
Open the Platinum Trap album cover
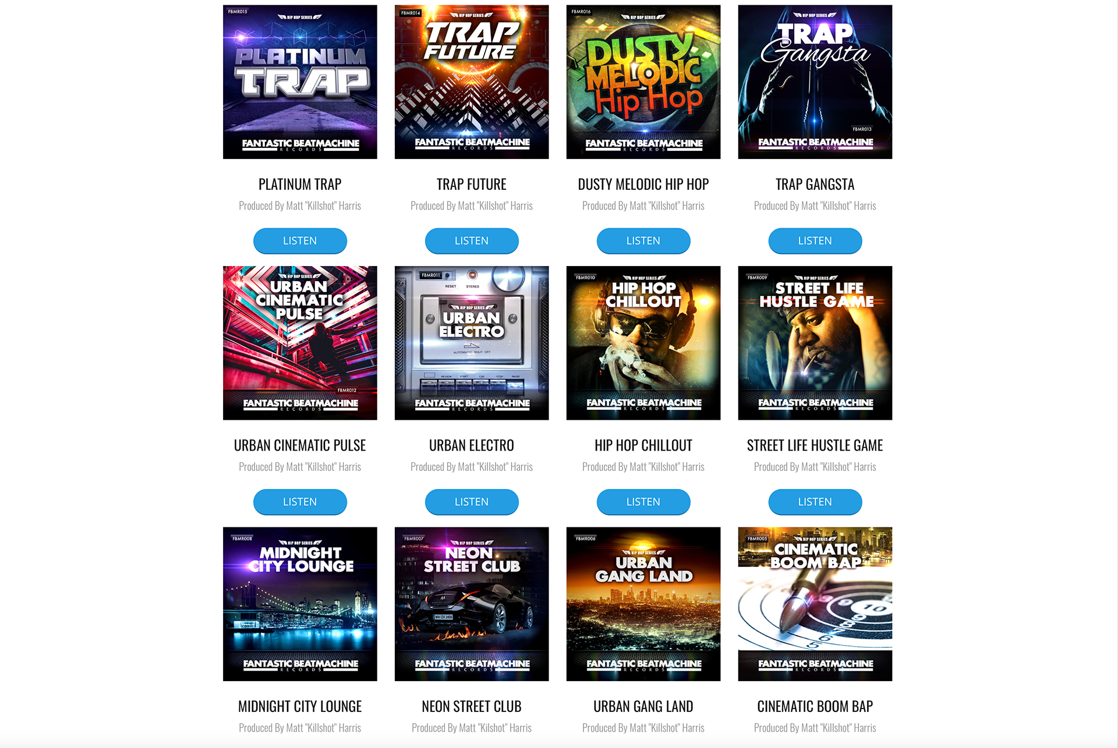click(300, 82)
